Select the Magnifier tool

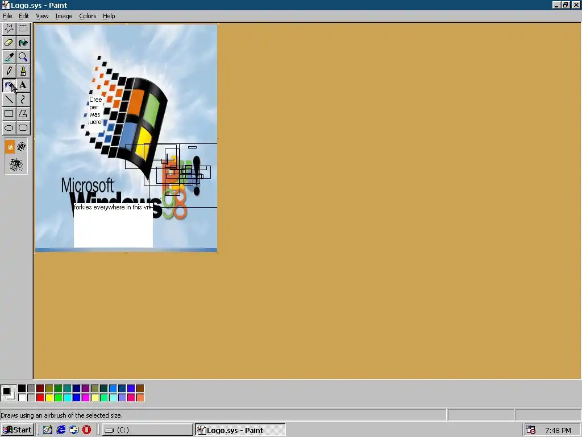coord(23,57)
